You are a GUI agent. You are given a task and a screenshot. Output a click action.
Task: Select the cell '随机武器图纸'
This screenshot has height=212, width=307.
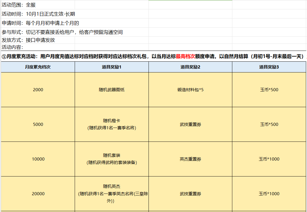112,90
